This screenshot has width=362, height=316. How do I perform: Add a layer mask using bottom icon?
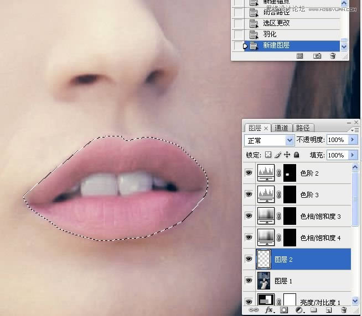283,310
